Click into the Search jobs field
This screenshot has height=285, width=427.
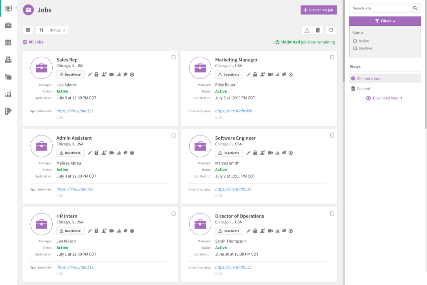coord(379,8)
